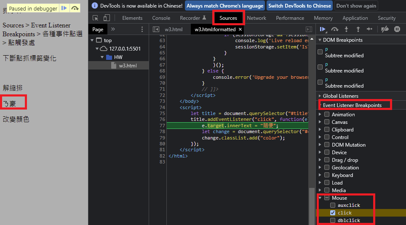Screen dimensions: 406x225
Task: Switch to the Elements tab
Action: pos(132,18)
